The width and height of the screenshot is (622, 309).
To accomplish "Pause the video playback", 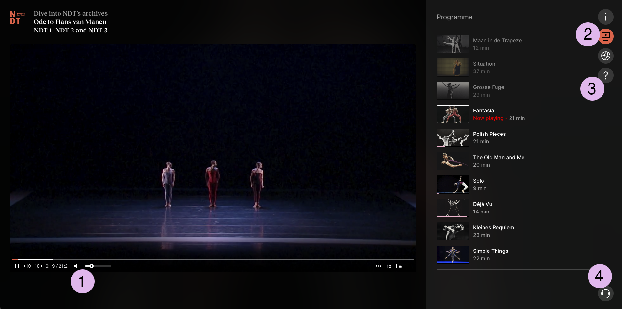I will [17, 266].
